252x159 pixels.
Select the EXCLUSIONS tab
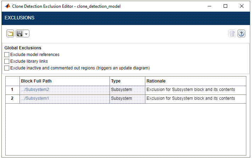pyautogui.click(x=19, y=18)
